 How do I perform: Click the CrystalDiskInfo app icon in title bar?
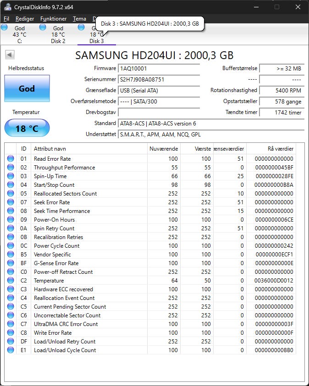(x=8, y=7)
